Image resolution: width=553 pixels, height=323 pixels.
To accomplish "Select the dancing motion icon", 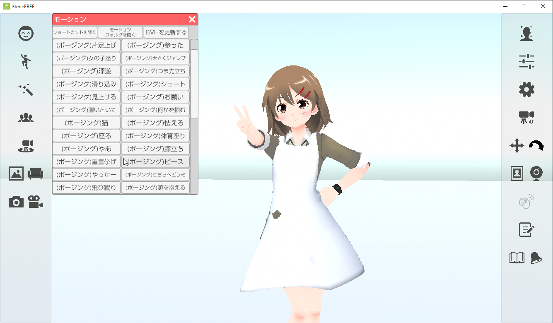I will pos(26,61).
